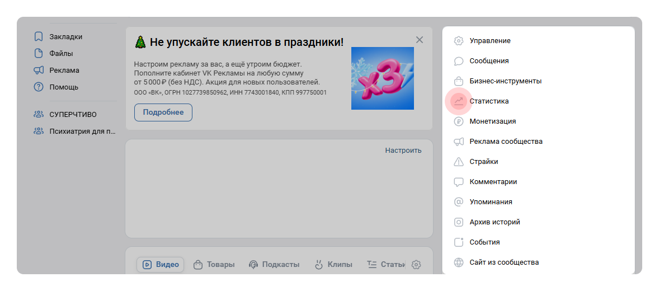The width and height of the screenshot is (659, 291).
Task: Open the Клипы tab
Action: [x=333, y=265]
